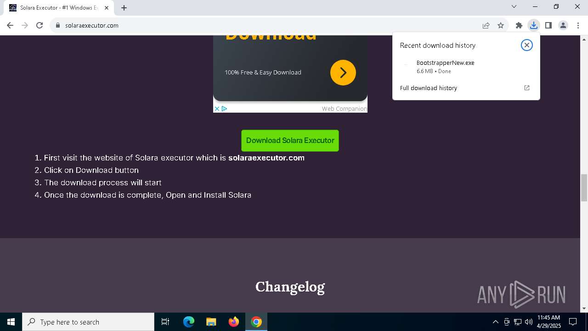The width and height of the screenshot is (588, 331).
Task: Open the volume speaker tray icon
Action: 529,322
